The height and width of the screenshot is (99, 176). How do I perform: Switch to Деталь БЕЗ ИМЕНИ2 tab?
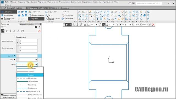(15, 8)
